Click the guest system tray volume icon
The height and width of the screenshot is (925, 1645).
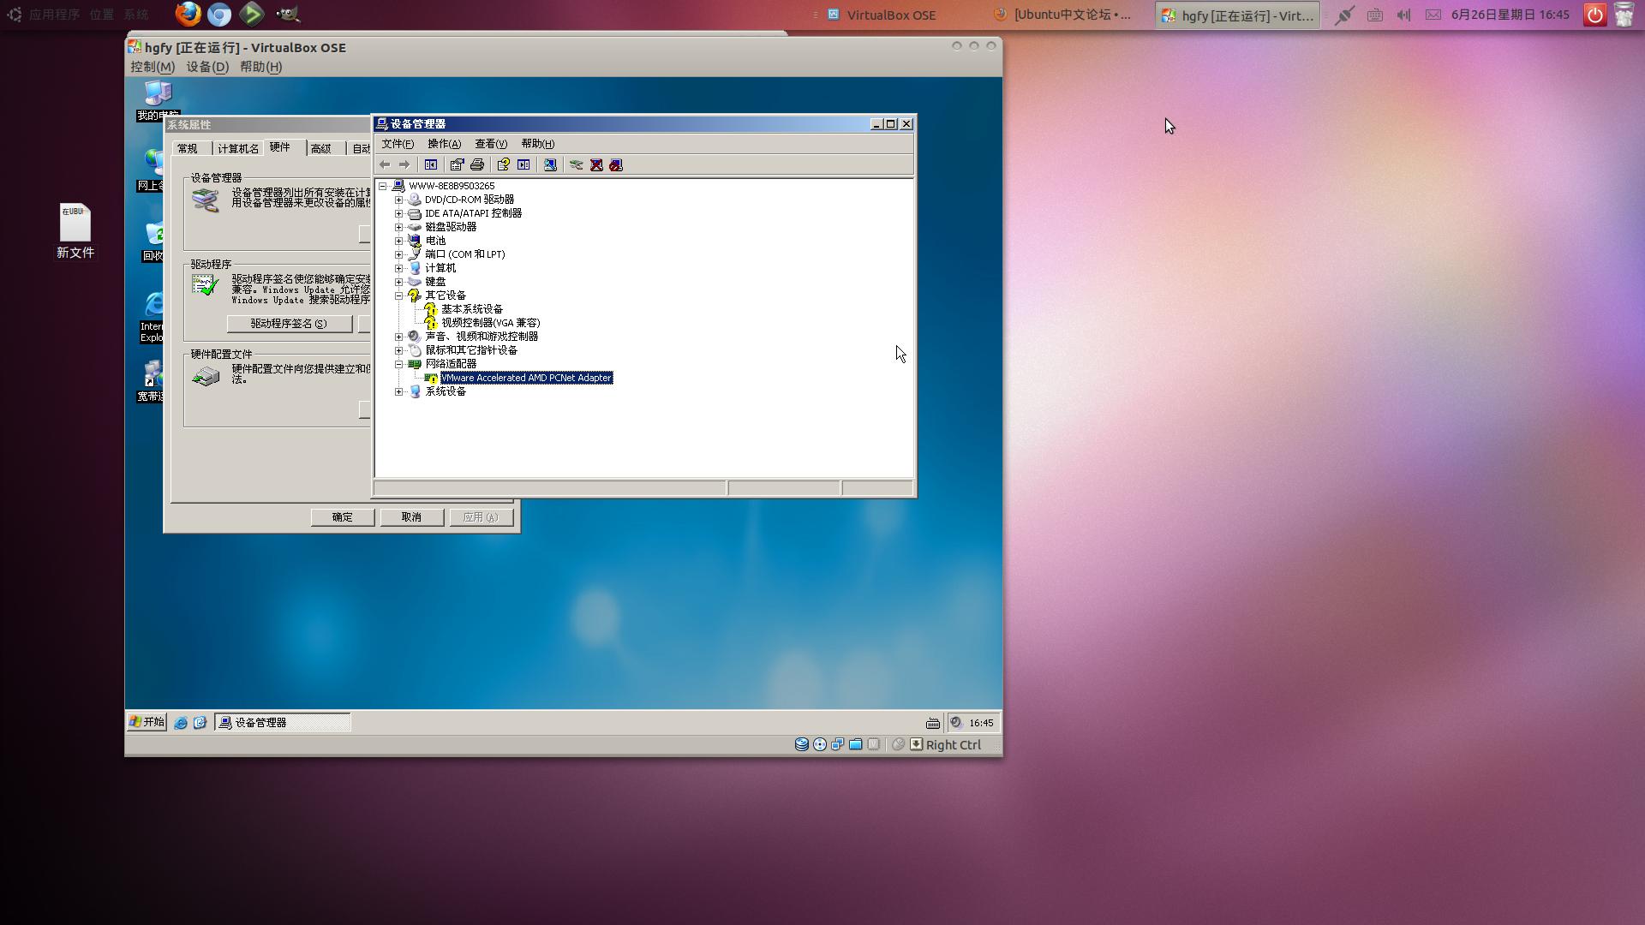coord(956,722)
